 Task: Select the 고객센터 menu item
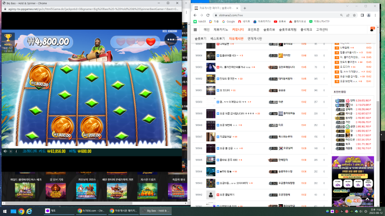322,30
